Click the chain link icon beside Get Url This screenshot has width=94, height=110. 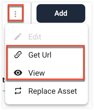tap(18, 54)
